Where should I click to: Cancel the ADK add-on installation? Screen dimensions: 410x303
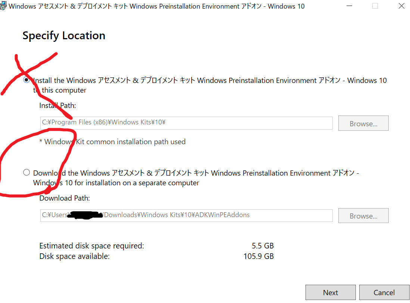[x=384, y=293]
